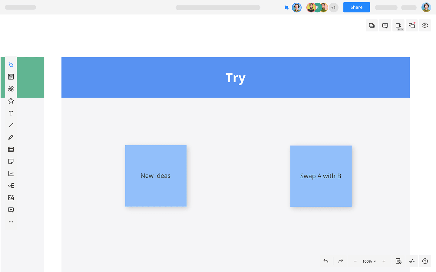Select the Try header banner
The image size is (436, 272).
click(x=236, y=77)
